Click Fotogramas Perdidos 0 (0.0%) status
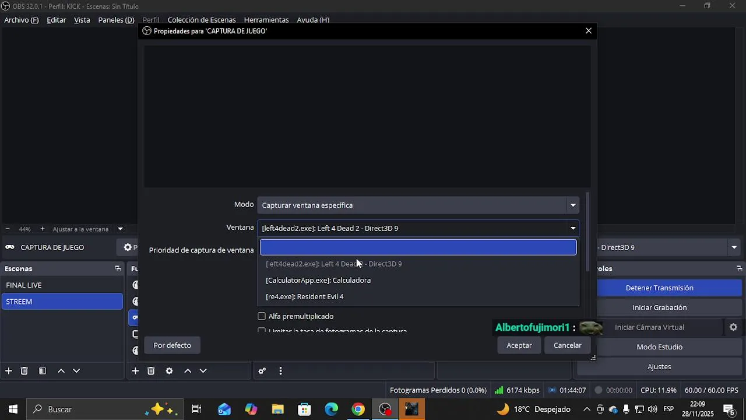 click(438, 390)
